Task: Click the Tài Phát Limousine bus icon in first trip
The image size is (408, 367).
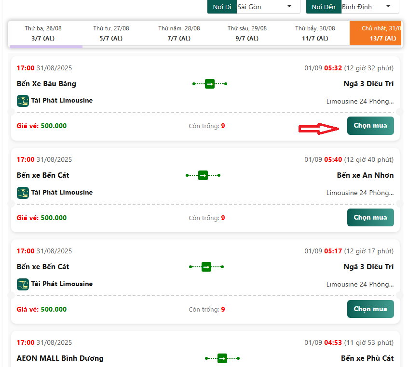Action: [x=23, y=101]
